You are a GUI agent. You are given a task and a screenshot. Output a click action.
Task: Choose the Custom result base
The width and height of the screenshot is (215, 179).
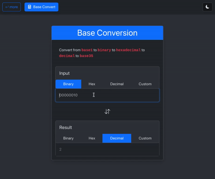(x=145, y=138)
